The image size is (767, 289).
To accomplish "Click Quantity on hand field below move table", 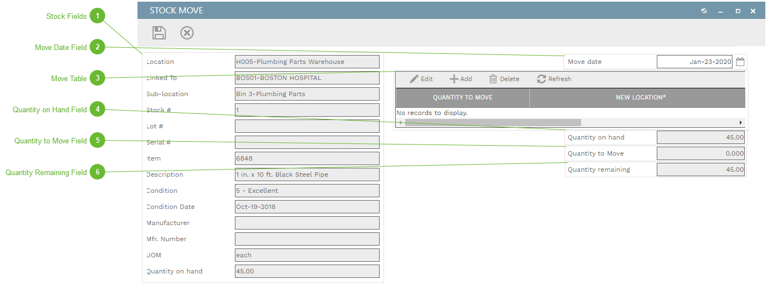I will (x=701, y=137).
